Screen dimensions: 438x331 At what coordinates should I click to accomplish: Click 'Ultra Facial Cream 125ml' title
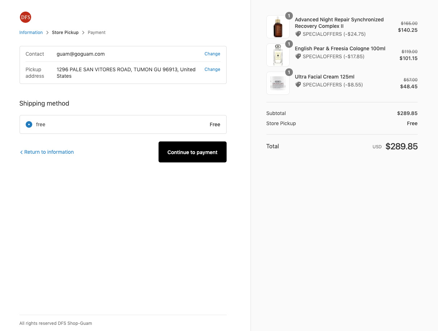click(x=325, y=77)
